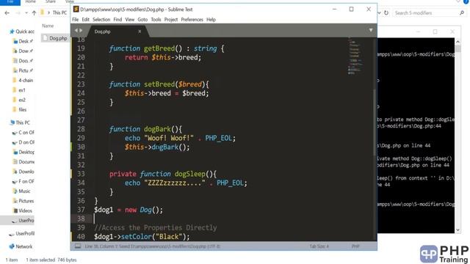This screenshot has width=470, height=264.
Task: Click the search magnifier icon
Action: tap(462, 13)
